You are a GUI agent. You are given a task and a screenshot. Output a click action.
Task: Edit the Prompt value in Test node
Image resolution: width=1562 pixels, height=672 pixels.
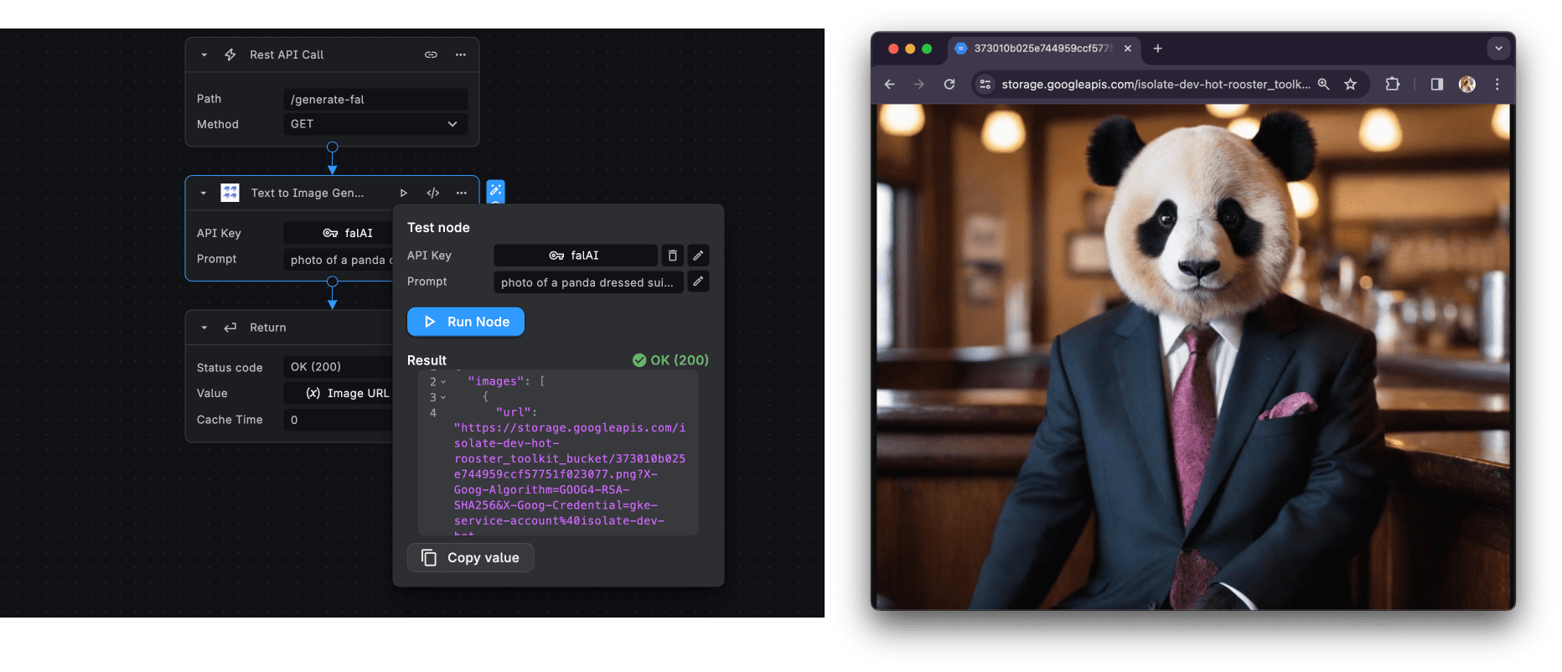click(698, 282)
